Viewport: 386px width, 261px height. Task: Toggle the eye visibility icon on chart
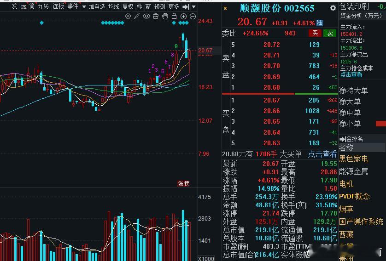point(146,17)
